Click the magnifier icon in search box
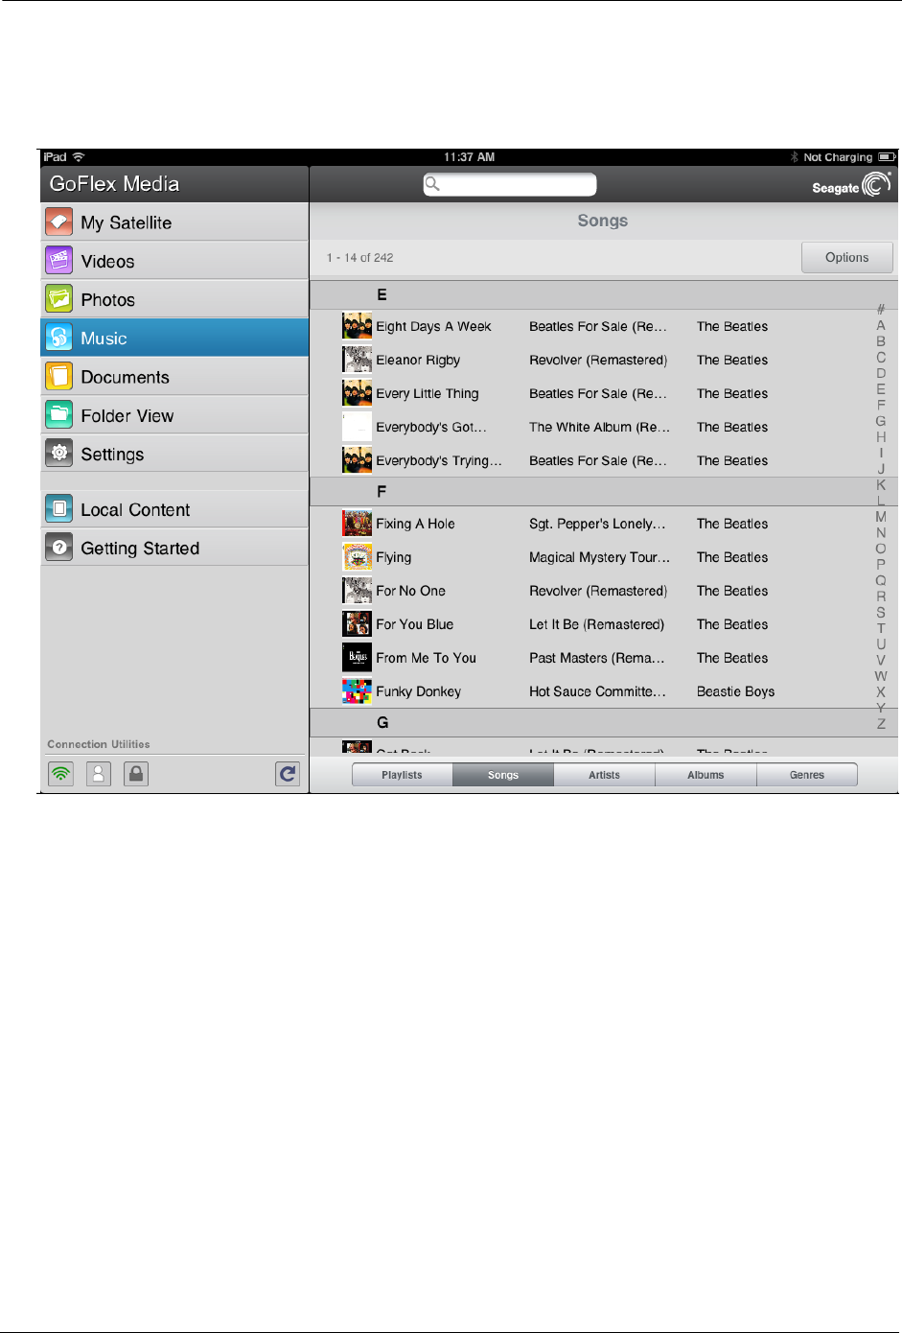Screen dimensions: 902x1333 click(433, 184)
